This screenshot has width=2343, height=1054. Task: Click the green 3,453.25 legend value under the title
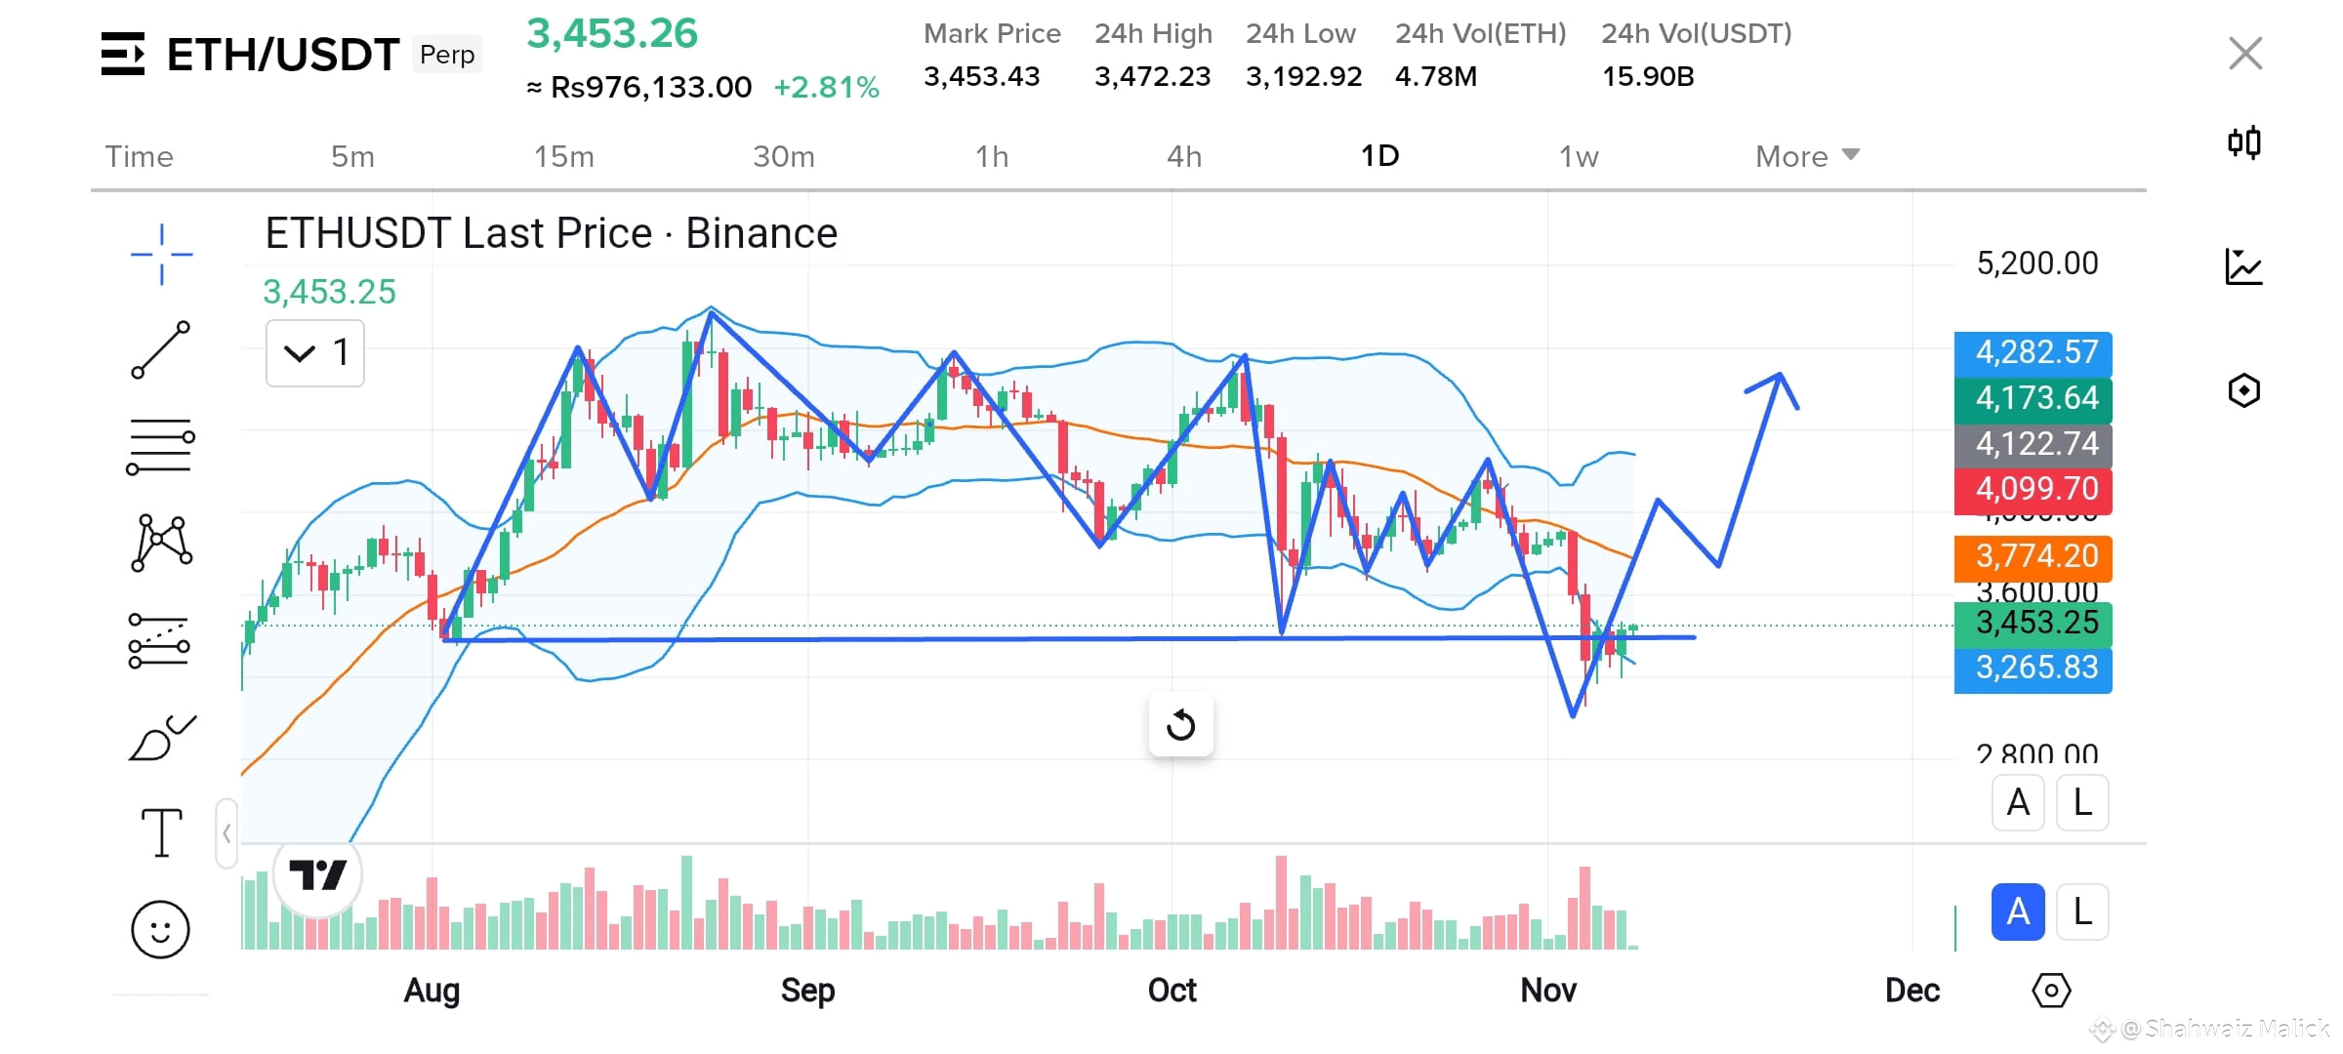click(330, 292)
